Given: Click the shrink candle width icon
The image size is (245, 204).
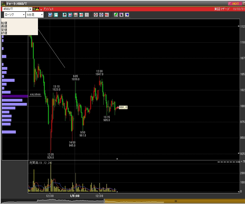Looking at the screenshot, I should 101,15.
